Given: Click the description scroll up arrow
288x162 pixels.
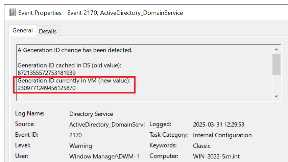Looking at the screenshot, I should 276,50.
